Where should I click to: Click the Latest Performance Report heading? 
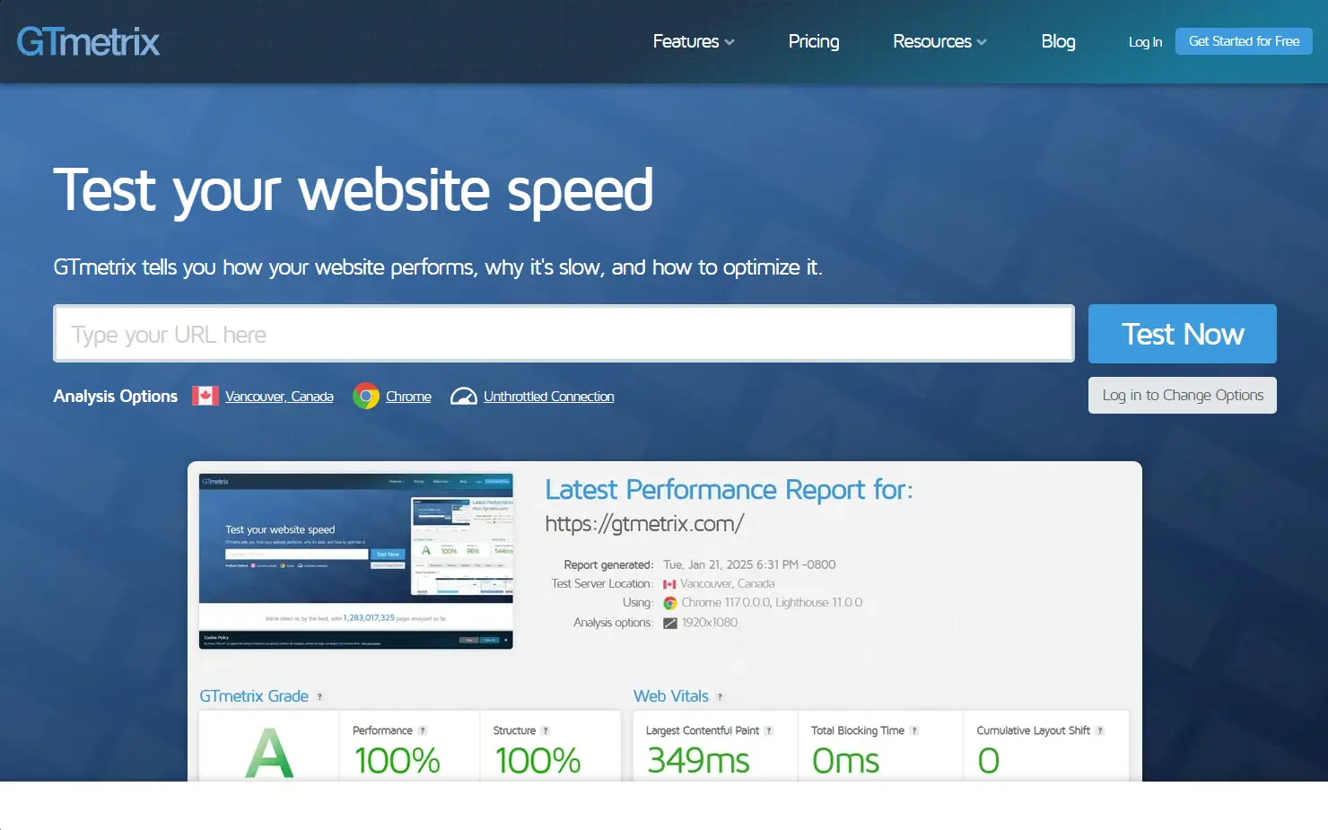point(729,489)
